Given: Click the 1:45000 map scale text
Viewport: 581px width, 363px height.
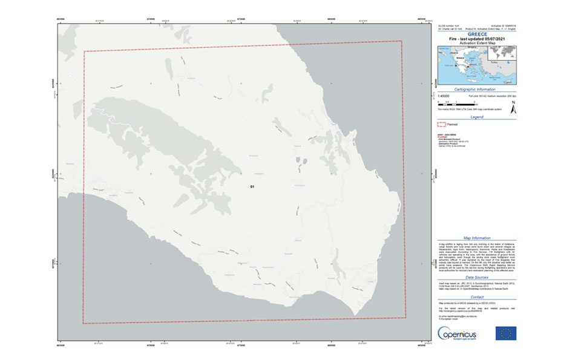Looking at the screenshot, I should [x=445, y=96].
